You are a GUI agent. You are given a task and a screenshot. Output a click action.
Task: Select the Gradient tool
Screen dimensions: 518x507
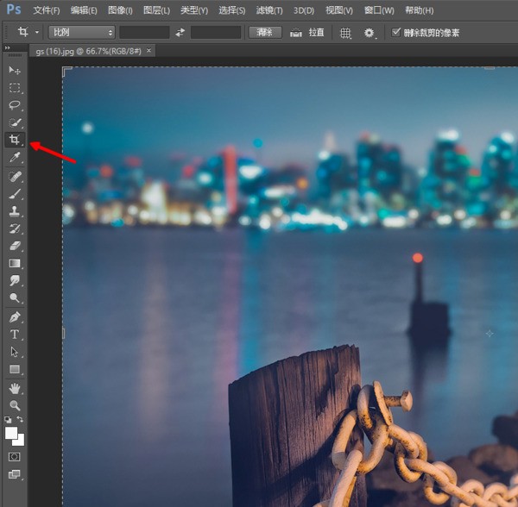15,264
